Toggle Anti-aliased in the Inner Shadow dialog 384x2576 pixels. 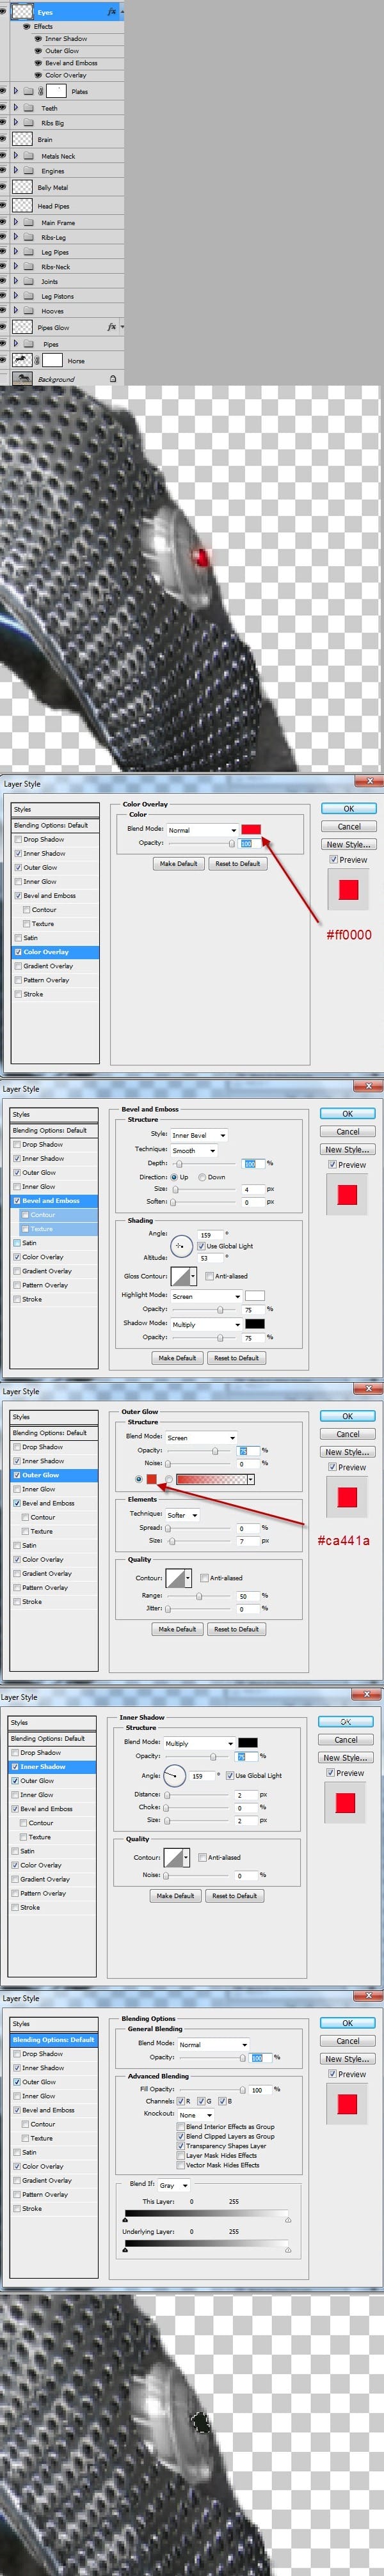[x=201, y=1858]
